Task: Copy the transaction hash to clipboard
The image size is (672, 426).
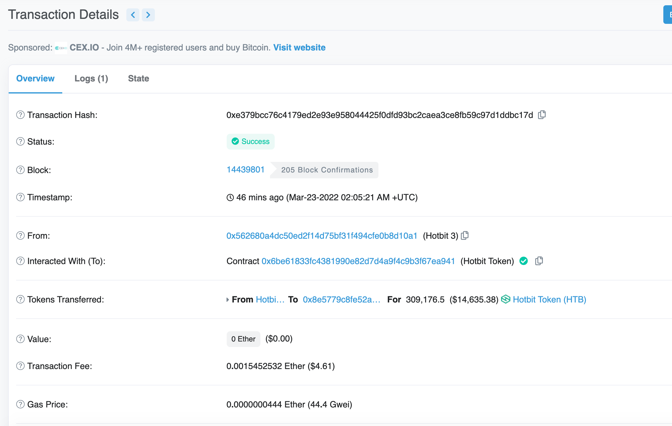Action: pos(542,115)
